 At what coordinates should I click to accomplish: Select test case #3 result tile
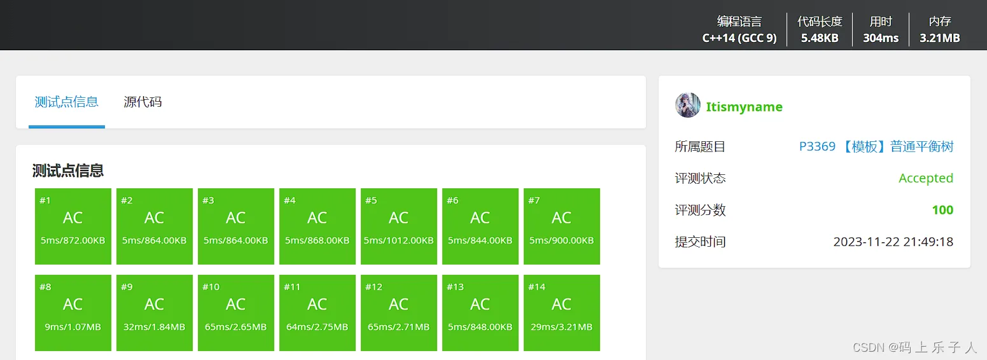pyautogui.click(x=236, y=226)
